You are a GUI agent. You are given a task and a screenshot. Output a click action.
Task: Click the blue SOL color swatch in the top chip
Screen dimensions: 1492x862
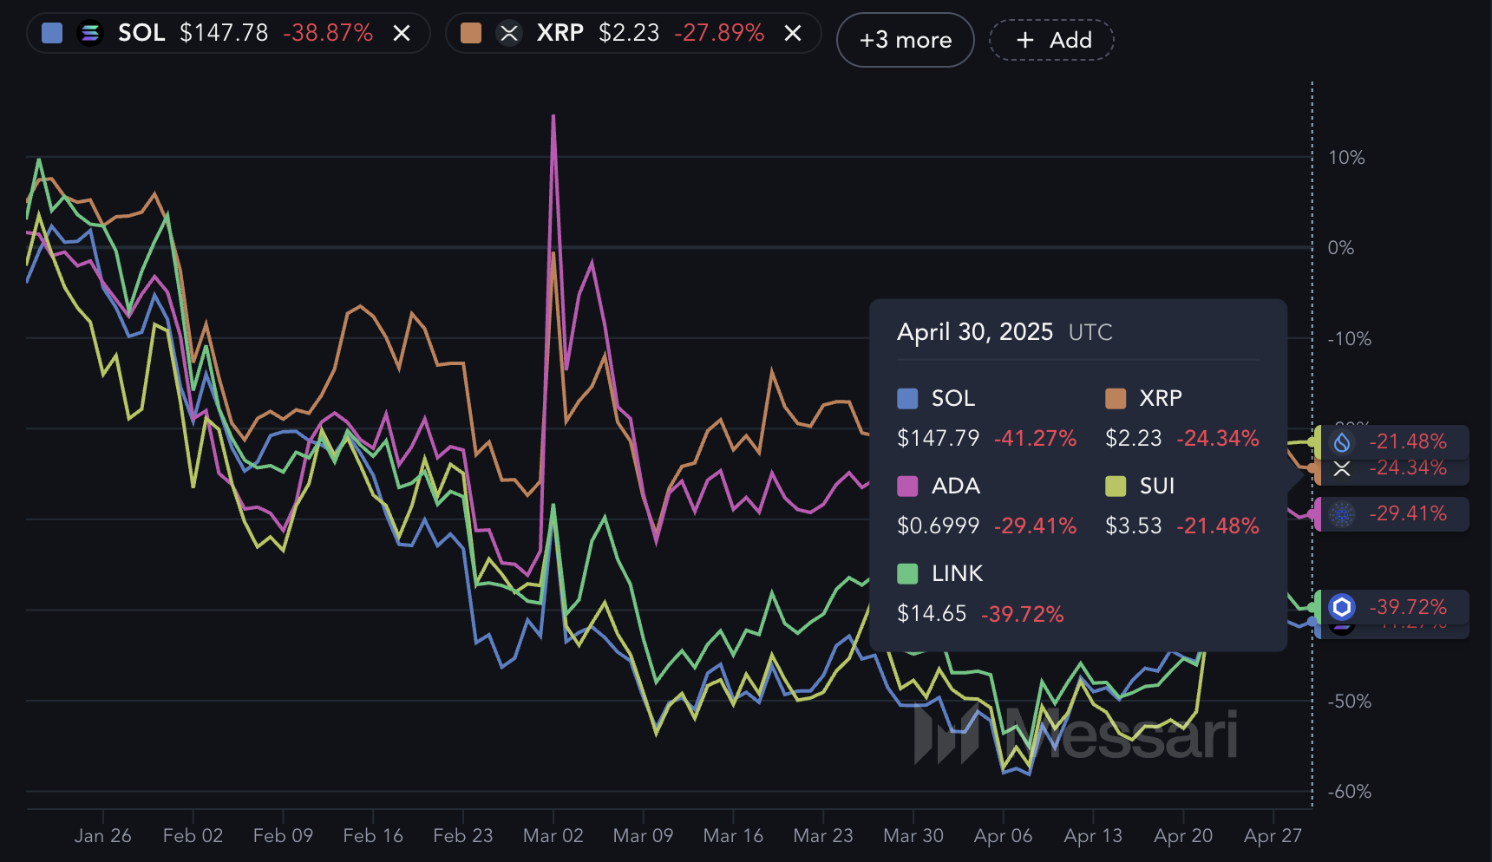(52, 34)
